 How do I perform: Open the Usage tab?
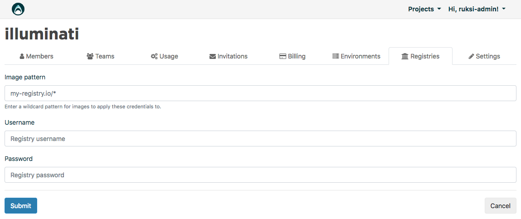(x=165, y=56)
